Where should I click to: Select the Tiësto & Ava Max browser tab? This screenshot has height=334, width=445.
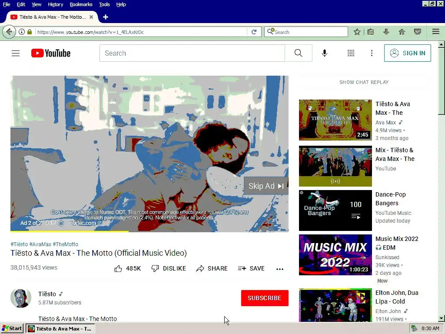tap(52, 17)
